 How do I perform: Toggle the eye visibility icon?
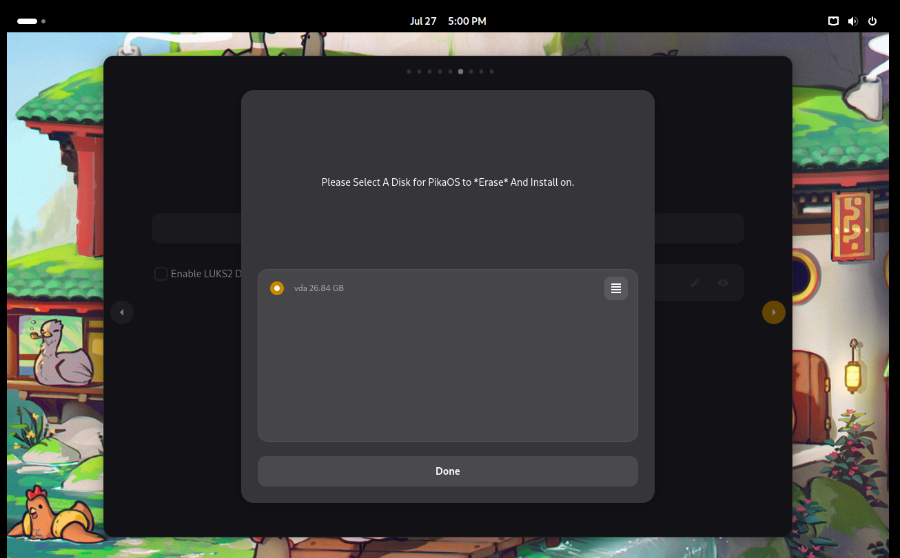723,283
